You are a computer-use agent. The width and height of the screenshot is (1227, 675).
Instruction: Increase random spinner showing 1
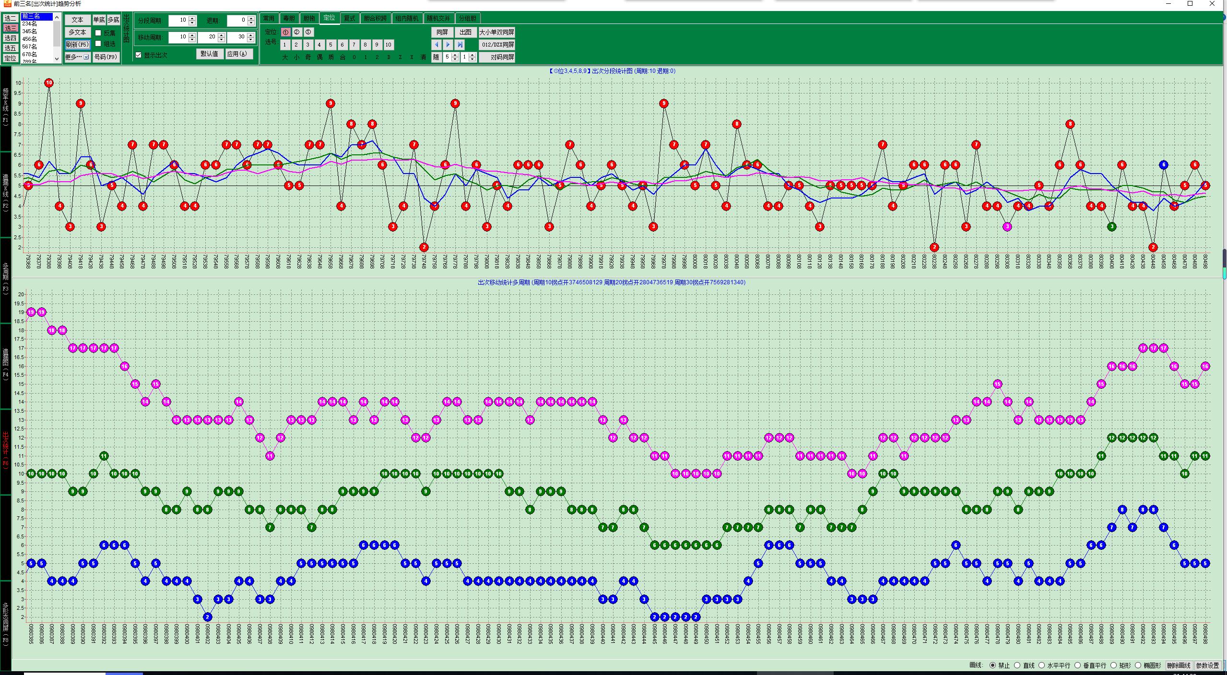(x=472, y=55)
